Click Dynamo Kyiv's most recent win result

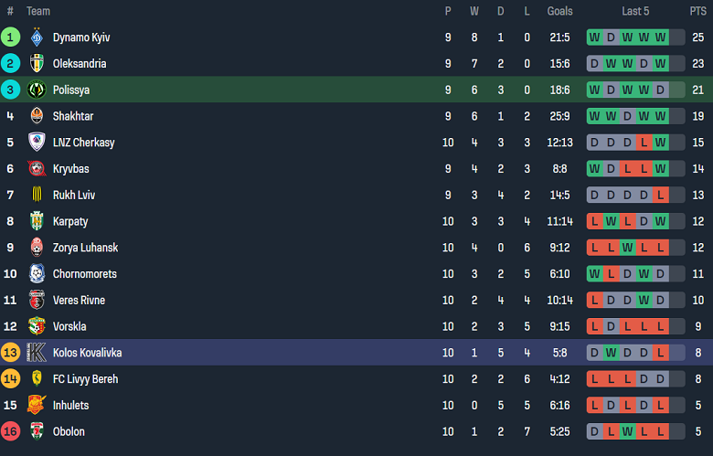tap(660, 37)
